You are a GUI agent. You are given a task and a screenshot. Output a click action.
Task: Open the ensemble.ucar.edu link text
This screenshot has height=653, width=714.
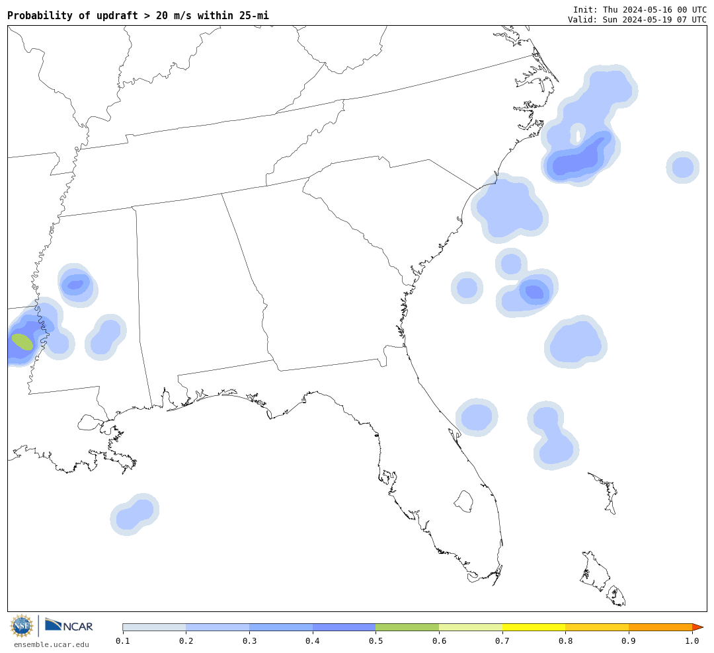pyautogui.click(x=52, y=644)
